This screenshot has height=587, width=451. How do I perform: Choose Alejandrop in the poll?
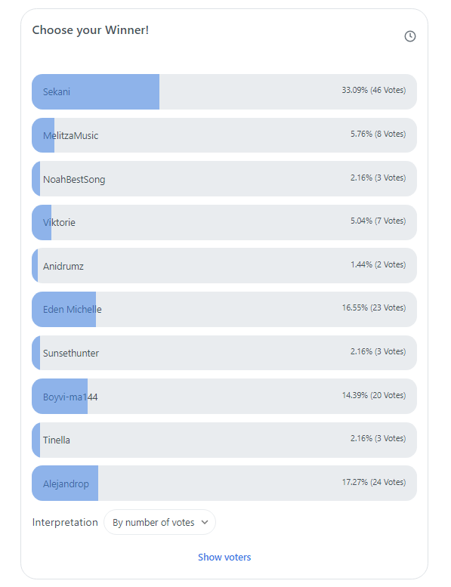click(x=224, y=484)
